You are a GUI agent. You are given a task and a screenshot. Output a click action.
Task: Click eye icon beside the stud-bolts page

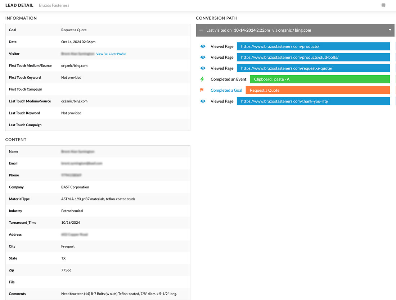pos(203,57)
